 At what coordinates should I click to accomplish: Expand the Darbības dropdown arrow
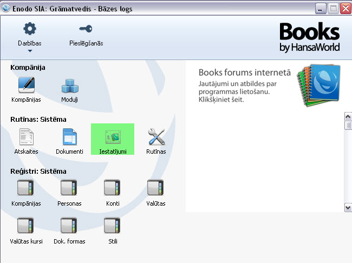click(x=30, y=51)
